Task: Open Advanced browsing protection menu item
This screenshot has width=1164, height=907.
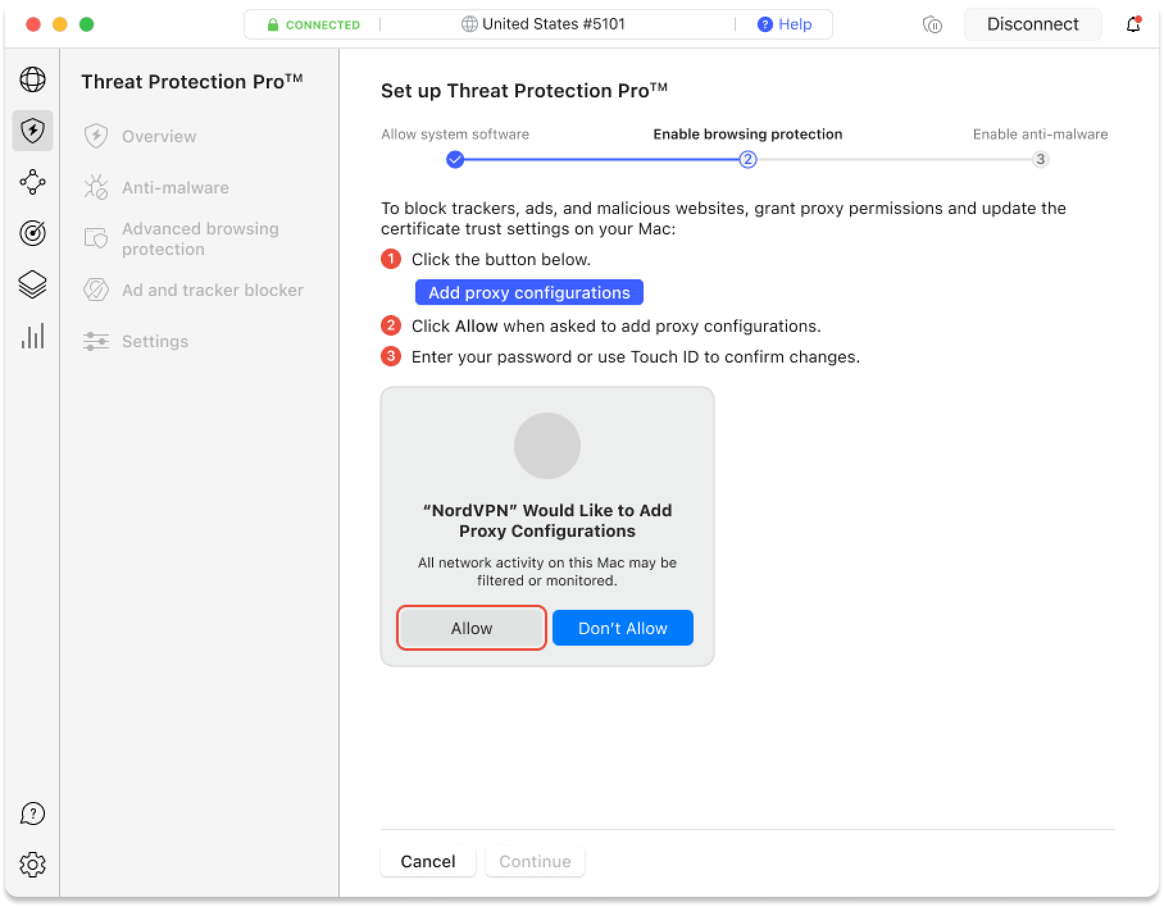Action: pos(200,239)
